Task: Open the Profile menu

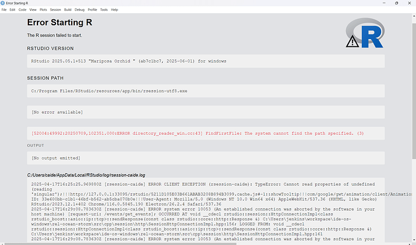Action: (92, 10)
